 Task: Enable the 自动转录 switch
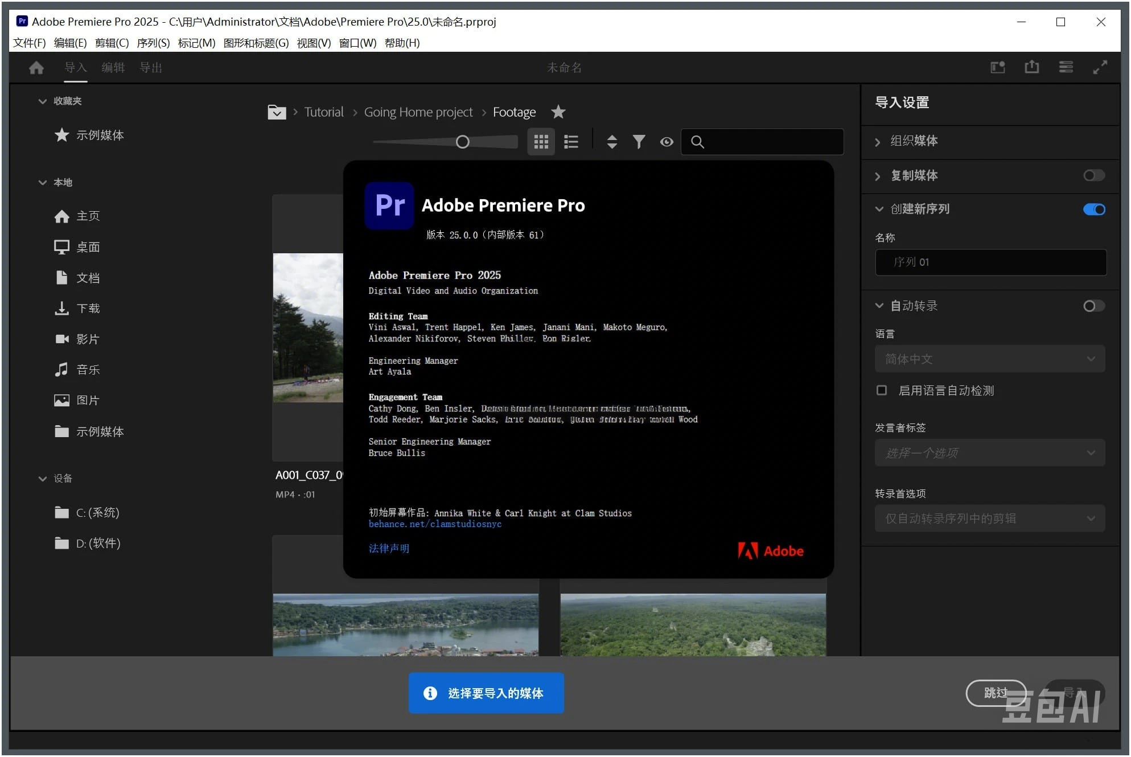1094,306
